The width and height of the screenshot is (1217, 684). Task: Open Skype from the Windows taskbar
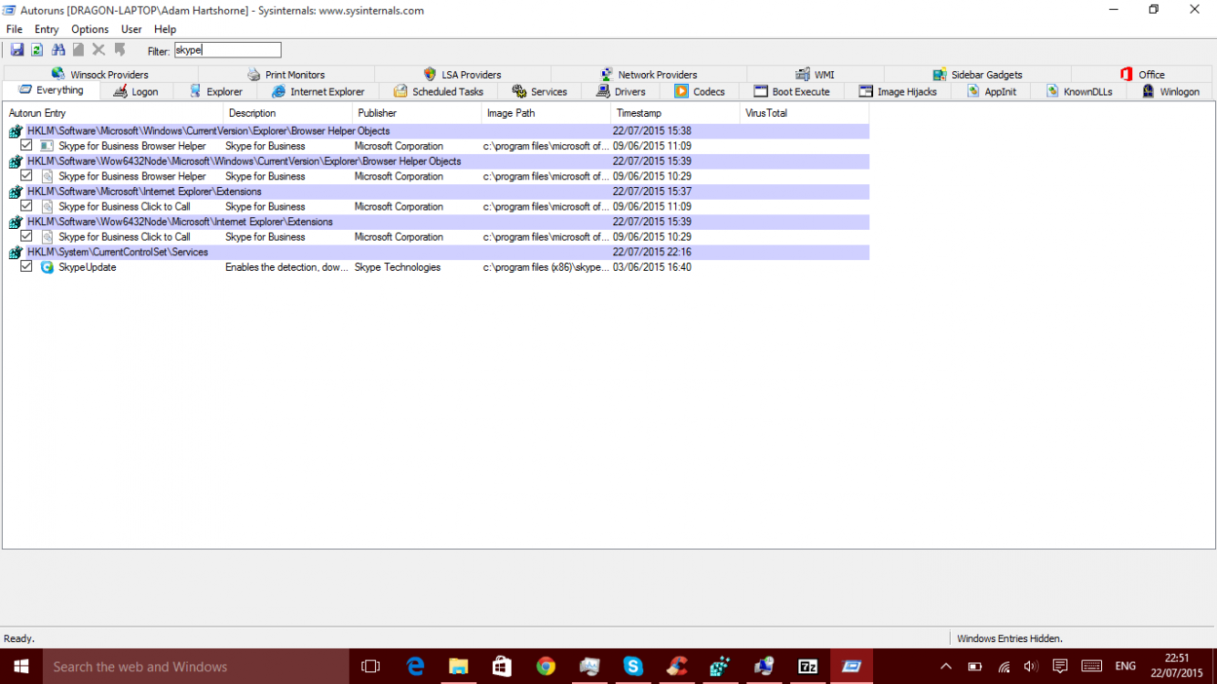633,667
